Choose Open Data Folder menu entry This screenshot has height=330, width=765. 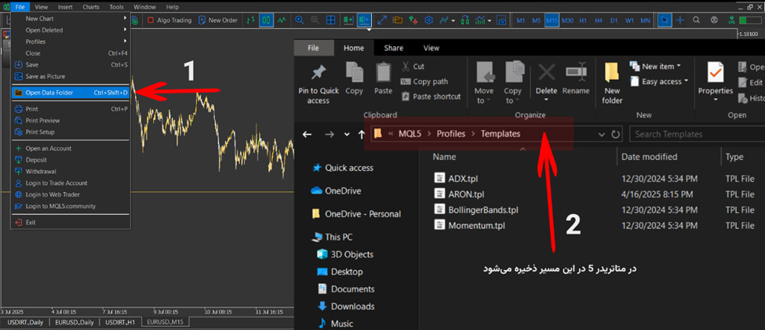click(71, 92)
